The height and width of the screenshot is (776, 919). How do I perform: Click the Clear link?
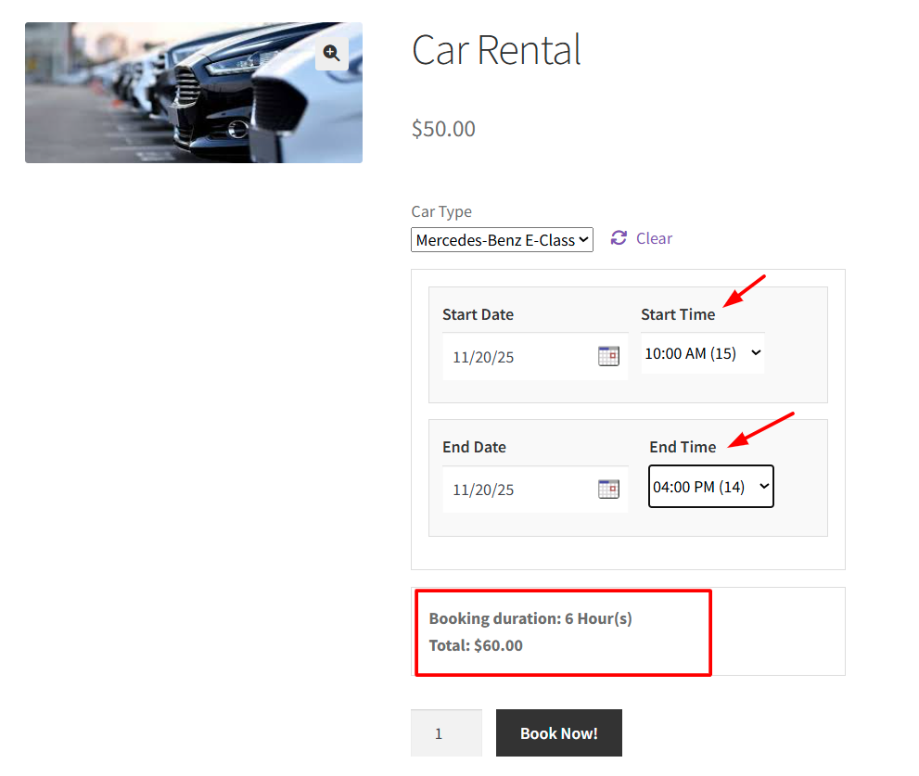pyautogui.click(x=654, y=238)
